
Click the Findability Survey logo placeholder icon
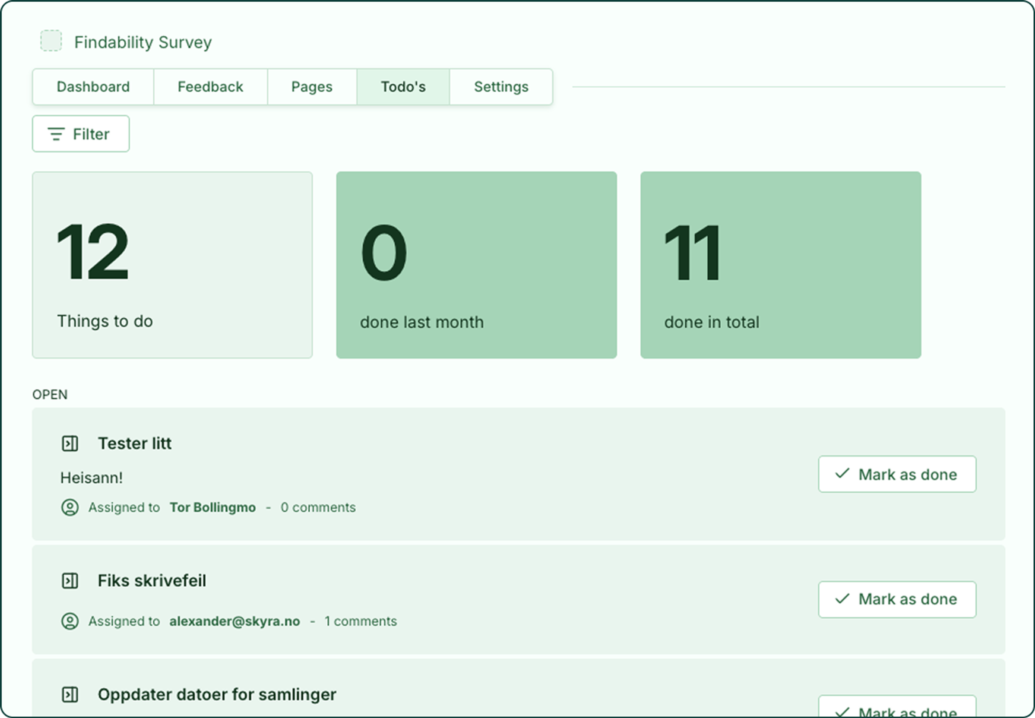[x=51, y=41]
